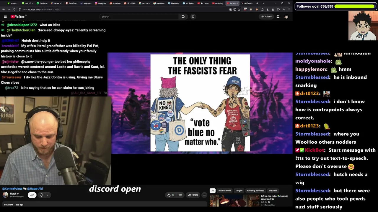Image resolution: width=378 pixels, height=212 pixels.
Task: Focus the YouTube search field
Action: tap(139, 17)
